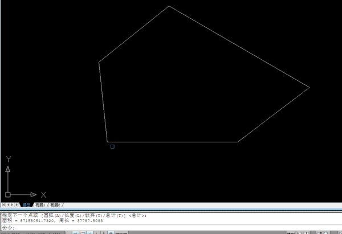Image resolution: width=342 pixels, height=234 pixels.
Task: Select the polygon's rightmost vertex
Action: pos(309,87)
